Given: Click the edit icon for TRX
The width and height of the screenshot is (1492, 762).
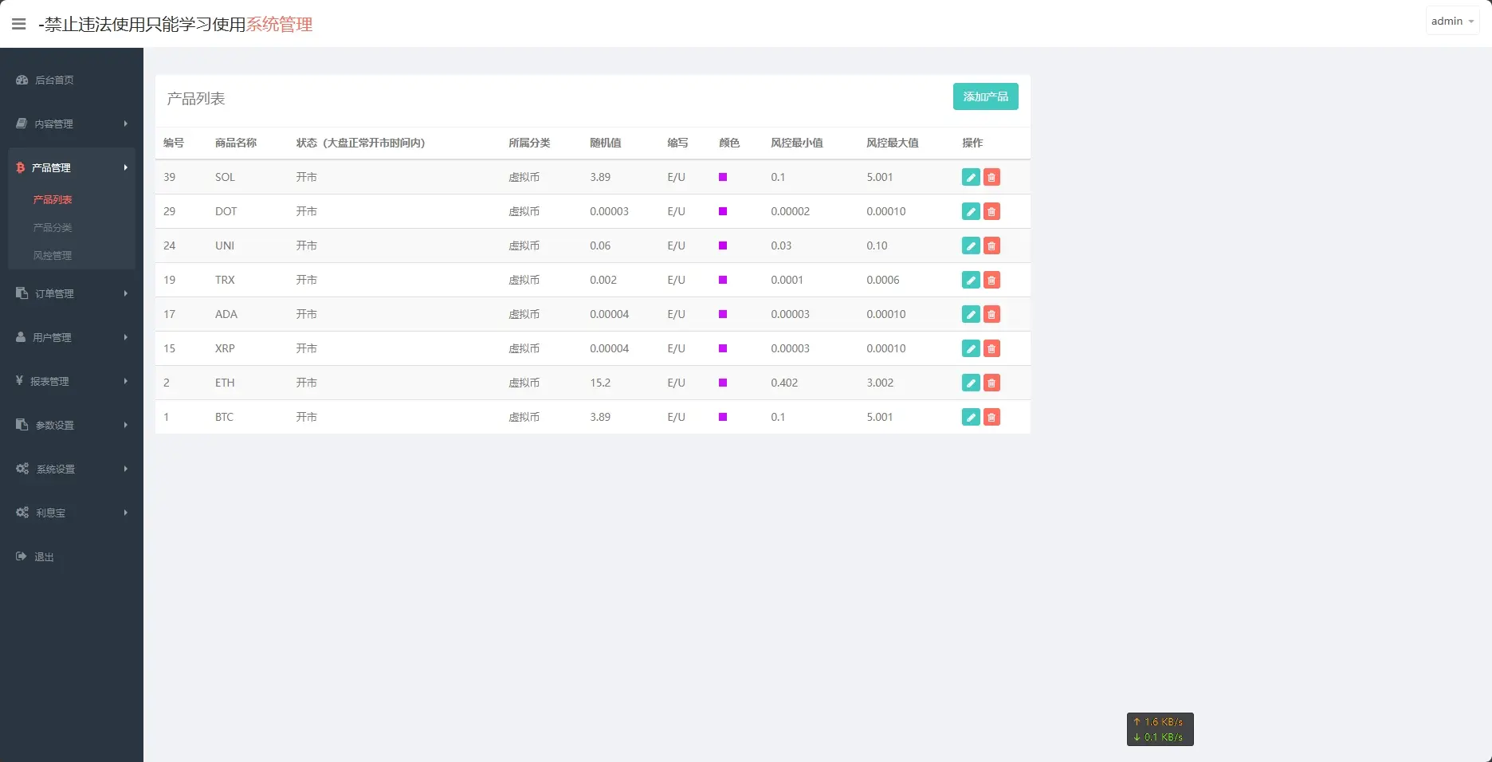Looking at the screenshot, I should 971,280.
